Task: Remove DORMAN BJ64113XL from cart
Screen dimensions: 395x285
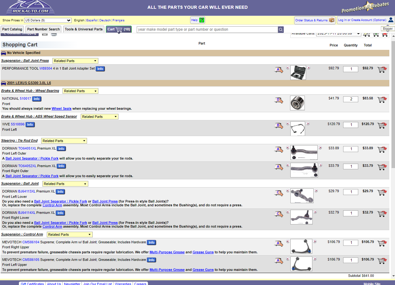Action: tap(382, 192)
